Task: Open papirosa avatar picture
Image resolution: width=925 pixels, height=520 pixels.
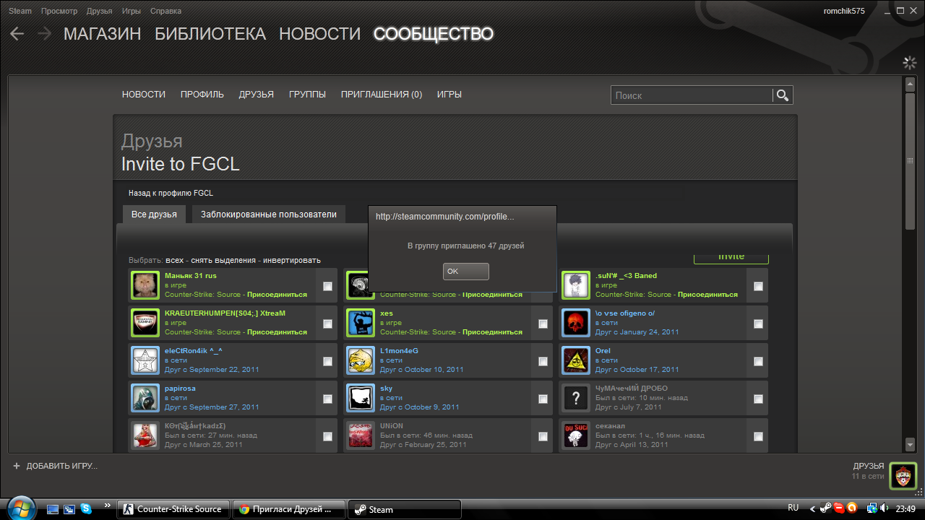Action: coord(145,398)
